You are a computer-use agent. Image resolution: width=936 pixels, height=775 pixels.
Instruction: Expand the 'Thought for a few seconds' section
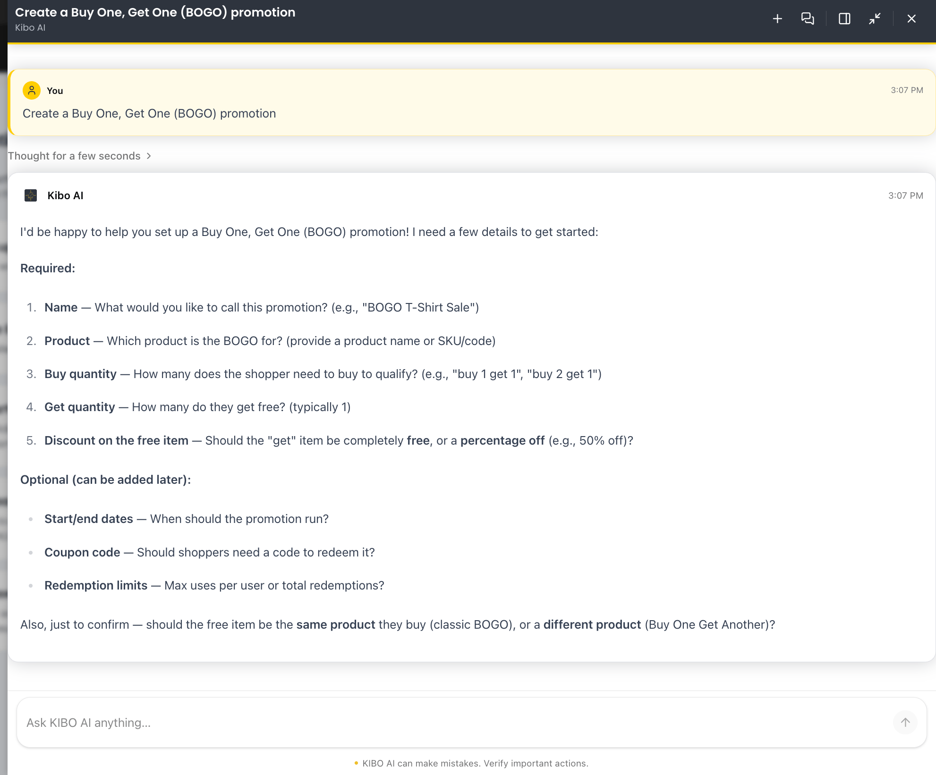click(79, 156)
